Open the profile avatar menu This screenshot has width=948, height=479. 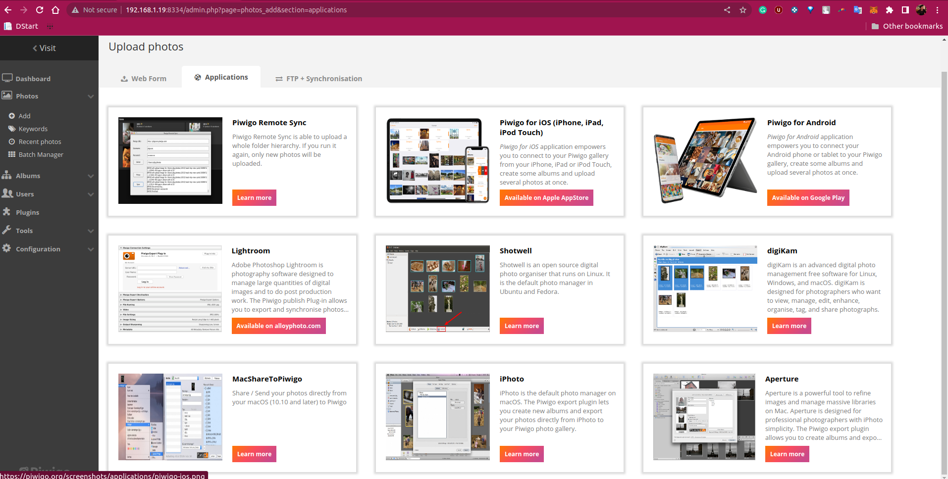[921, 10]
